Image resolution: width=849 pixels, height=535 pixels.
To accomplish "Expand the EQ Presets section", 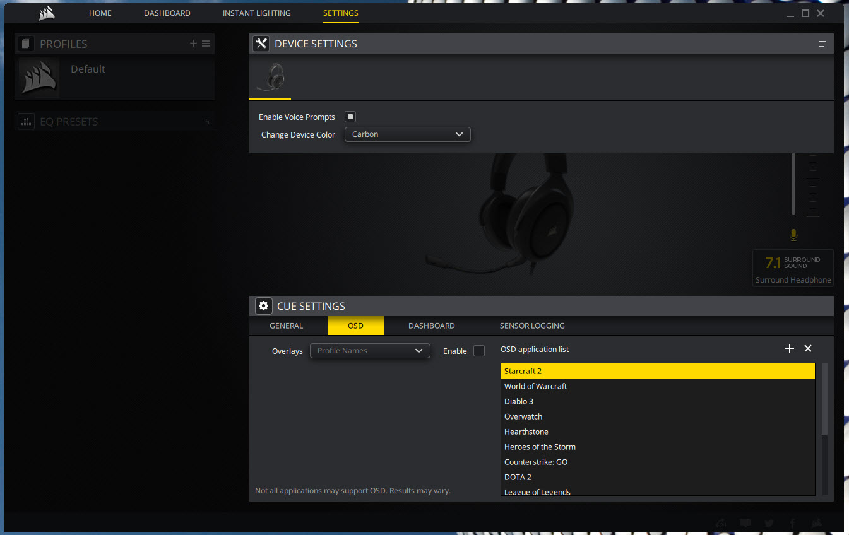I will point(114,121).
